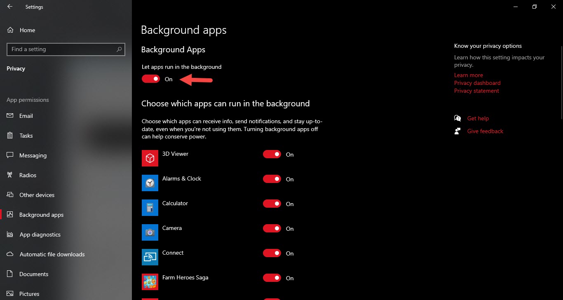
Task: Click the Connect app icon
Action: click(150, 257)
